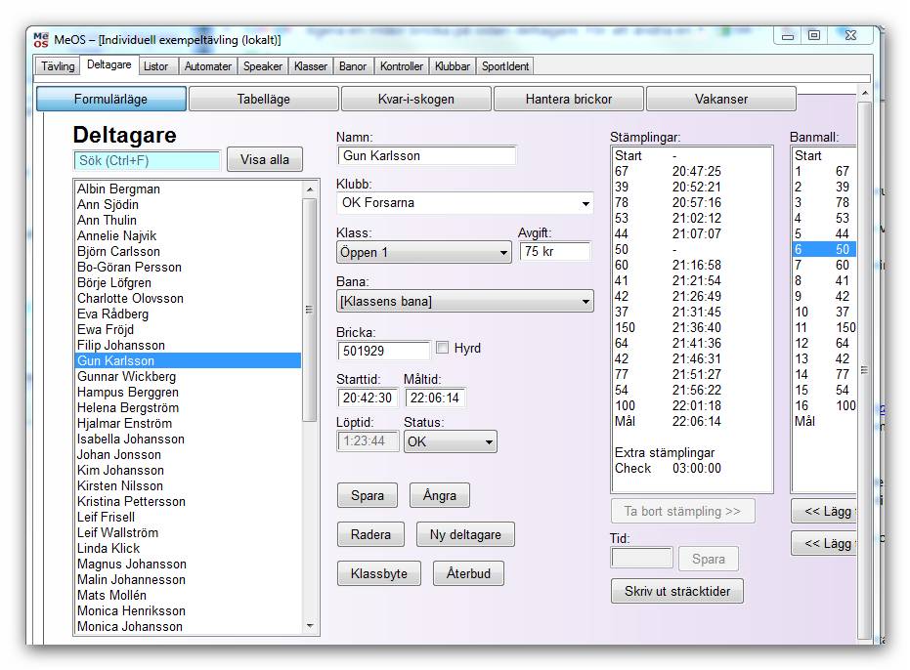This screenshot has height=670, width=910.
Task: Click the Ångra button
Action: (439, 495)
